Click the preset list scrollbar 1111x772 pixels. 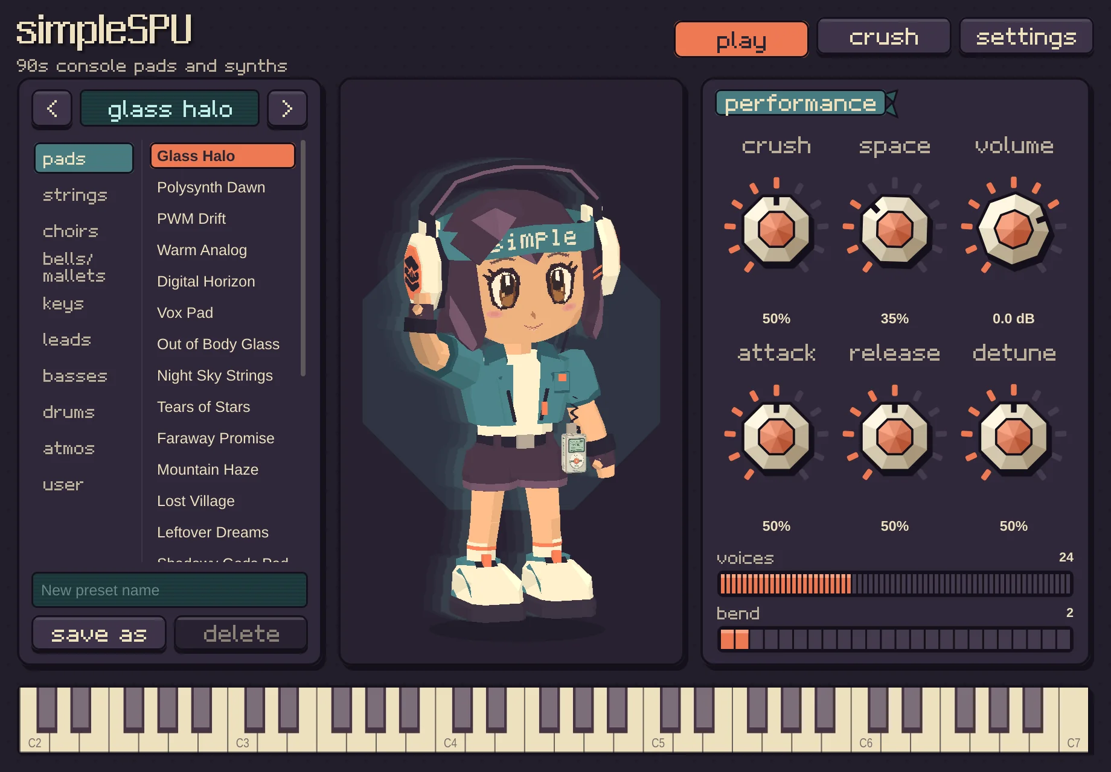(303, 258)
